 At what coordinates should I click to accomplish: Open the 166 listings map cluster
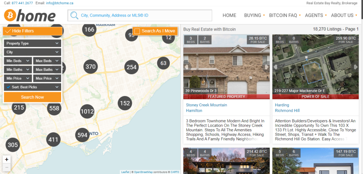tap(89, 30)
